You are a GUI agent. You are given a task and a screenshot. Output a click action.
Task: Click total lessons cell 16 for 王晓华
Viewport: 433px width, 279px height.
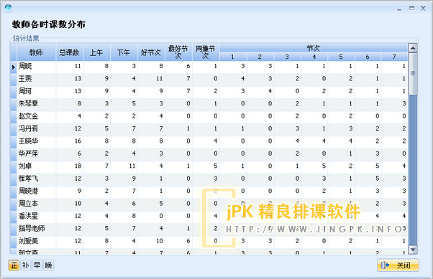[x=70, y=141]
